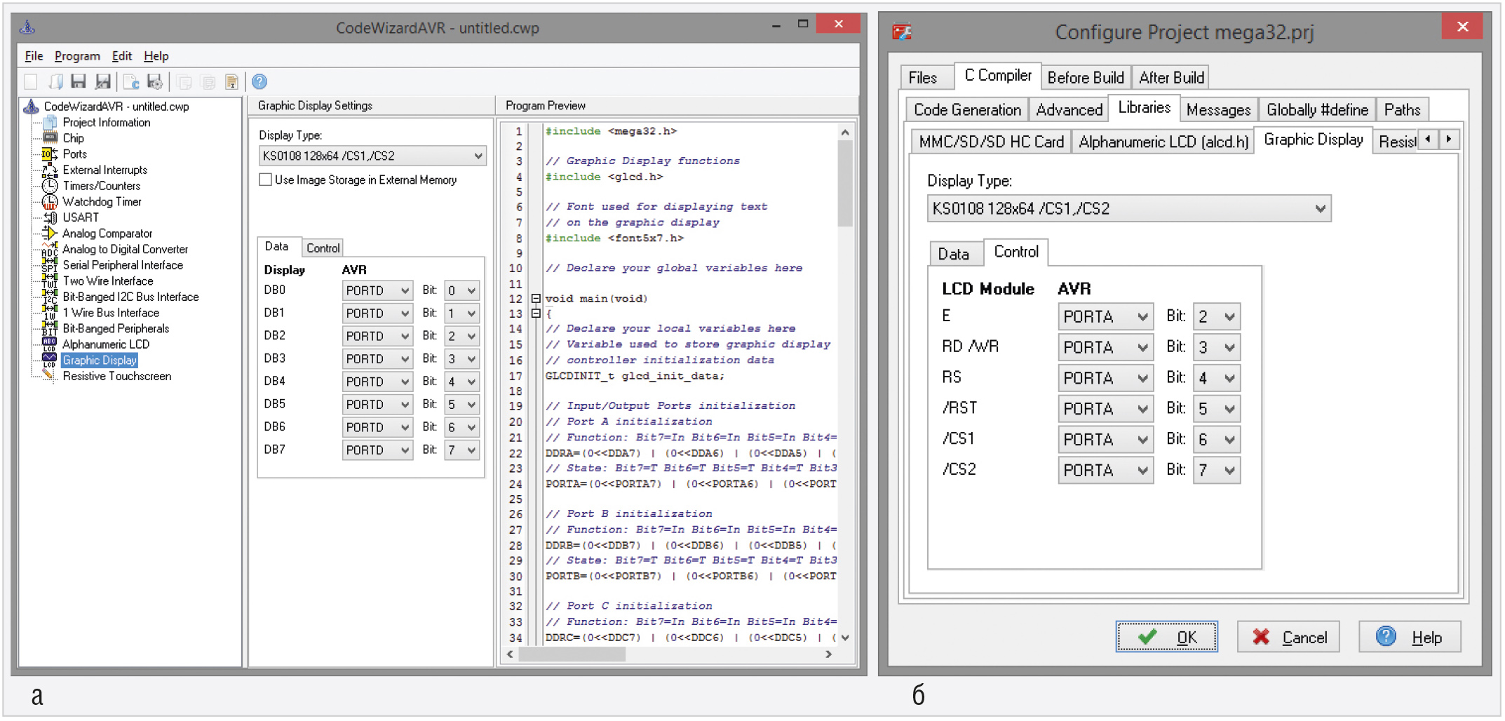Open Alphanumeric LCD (alcd.h) tab
This screenshot has width=1505, height=721.
click(x=1163, y=142)
